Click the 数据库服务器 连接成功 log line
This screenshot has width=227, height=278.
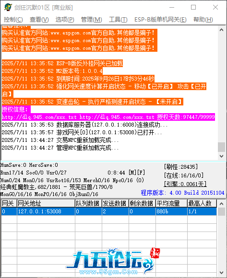coord(84,125)
